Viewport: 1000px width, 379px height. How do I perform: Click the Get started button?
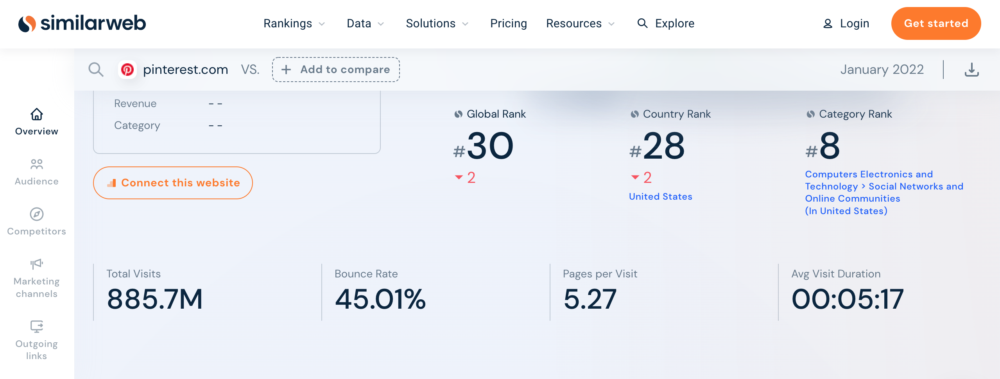pos(936,23)
